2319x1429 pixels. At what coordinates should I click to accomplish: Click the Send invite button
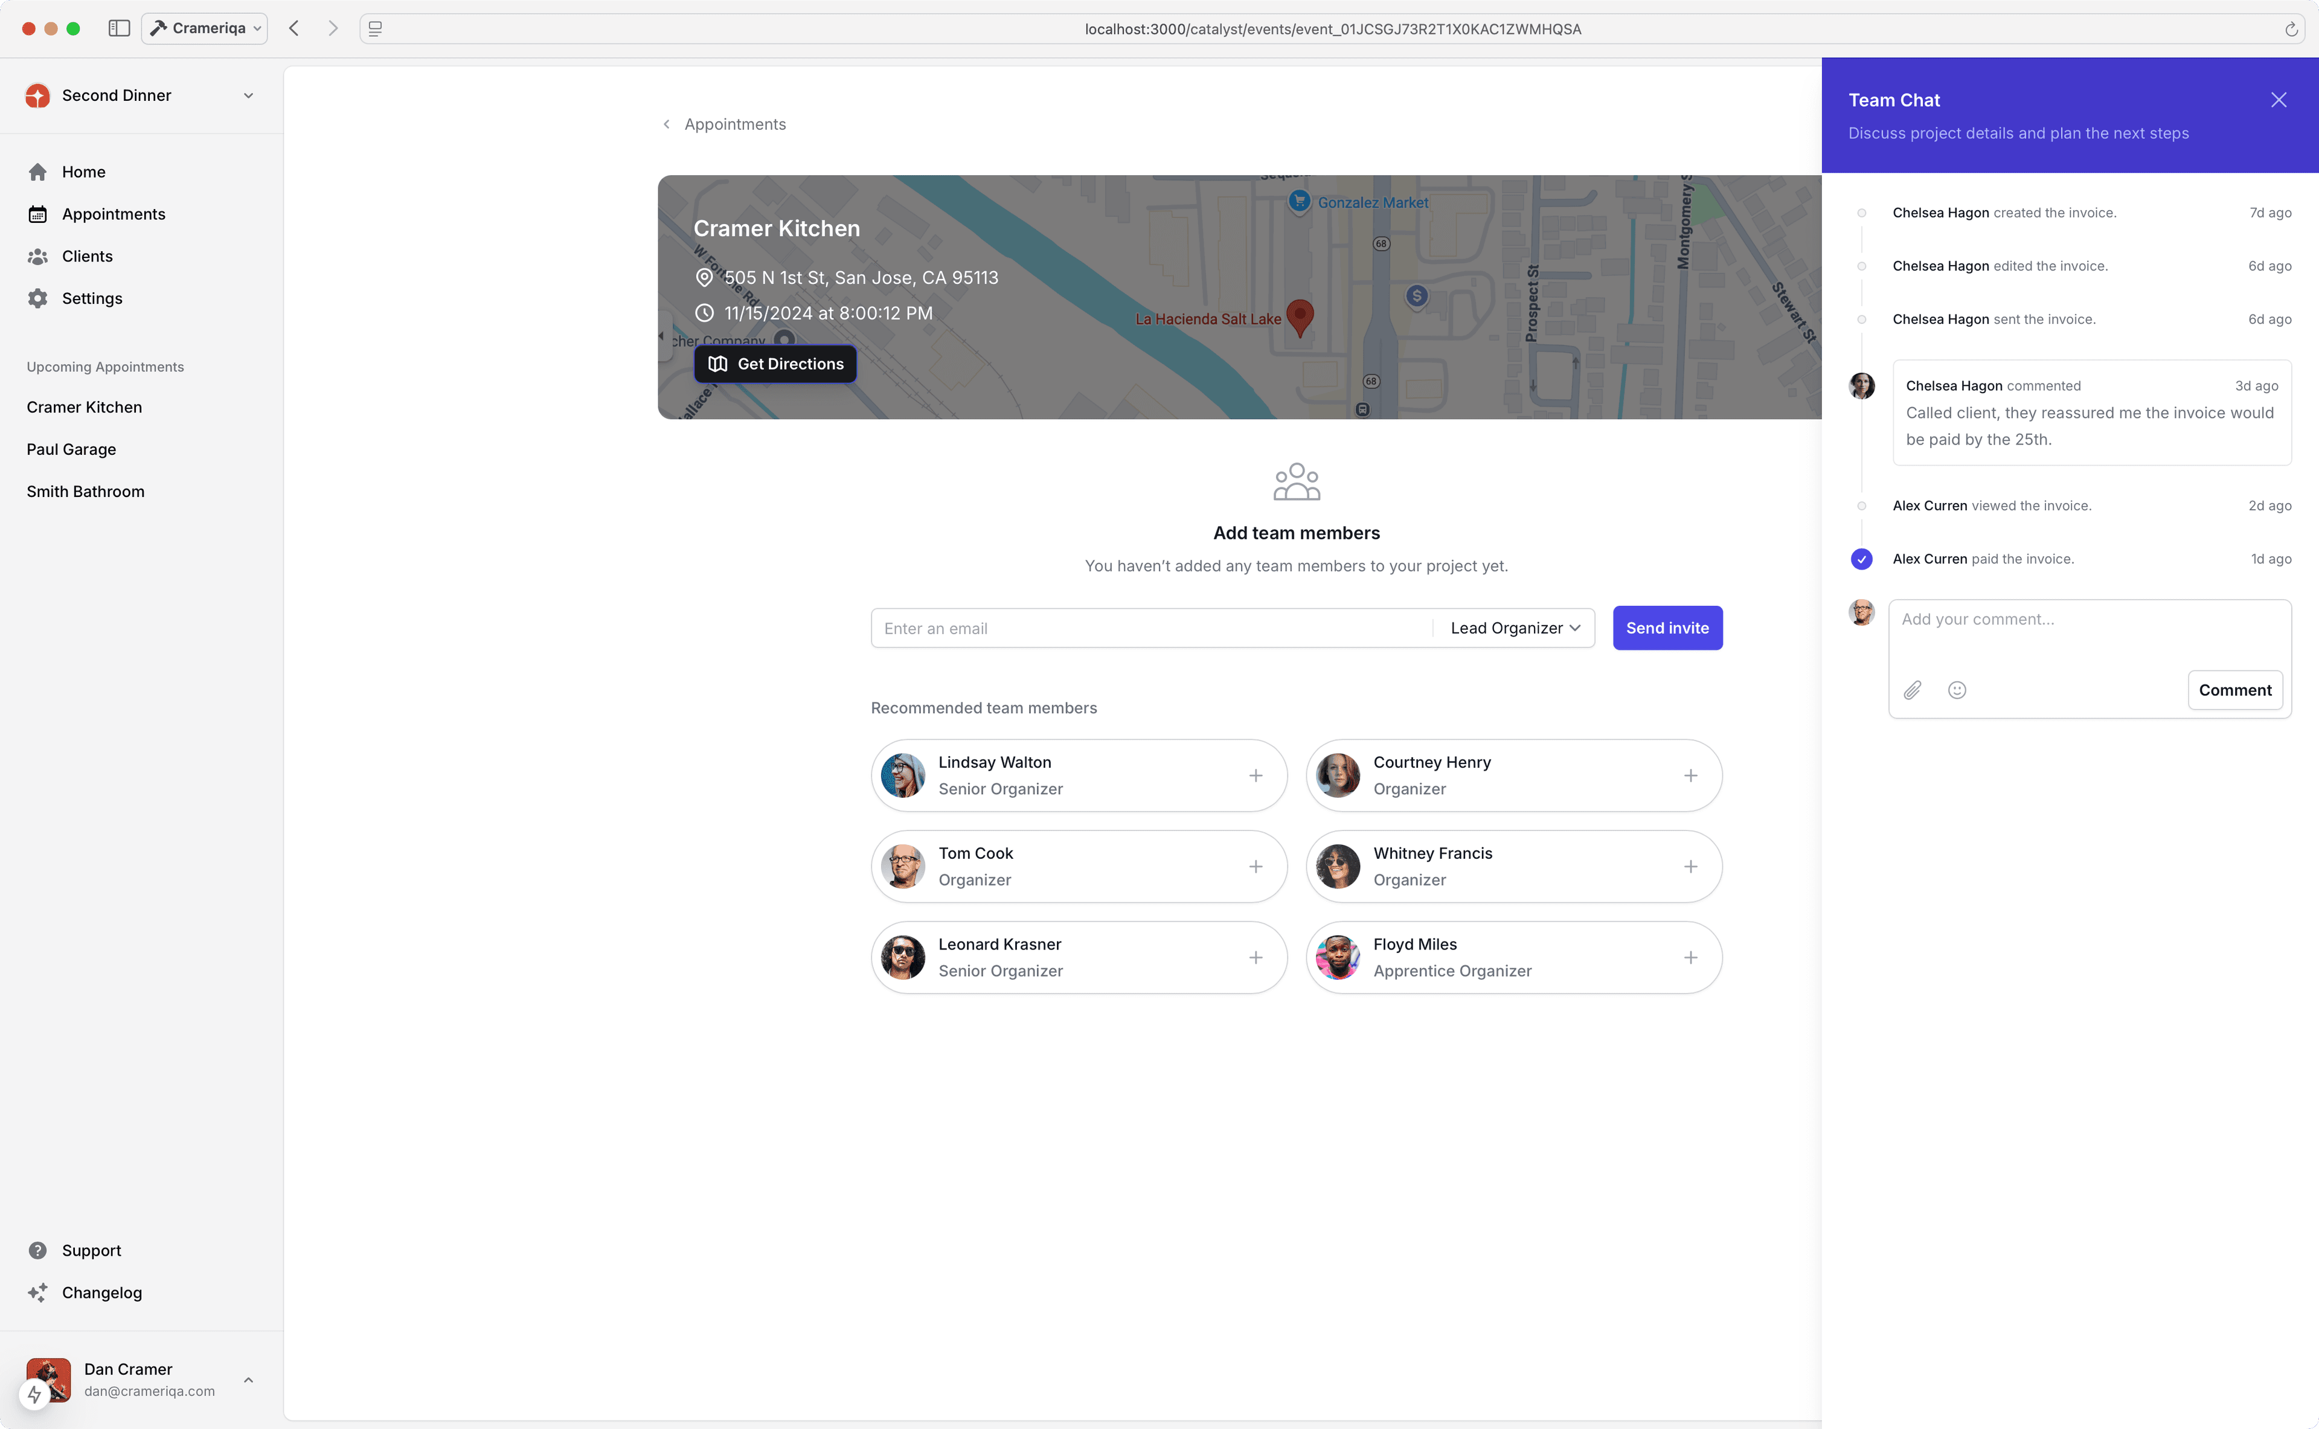click(x=1667, y=629)
